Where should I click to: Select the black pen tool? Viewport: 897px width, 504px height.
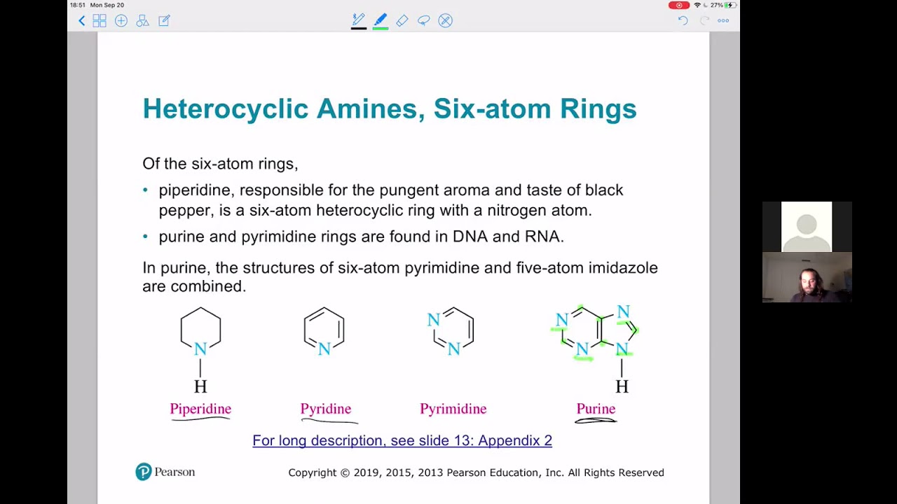pyautogui.click(x=359, y=21)
